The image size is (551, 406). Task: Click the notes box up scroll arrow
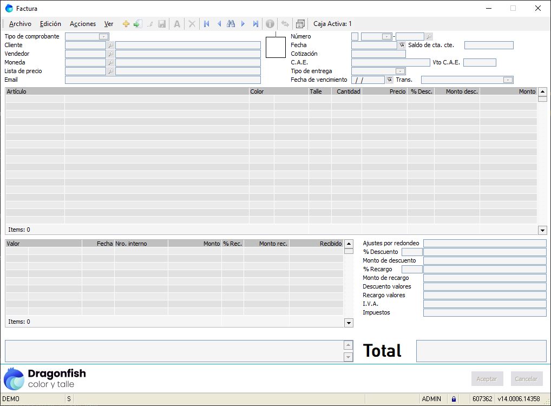point(348,345)
